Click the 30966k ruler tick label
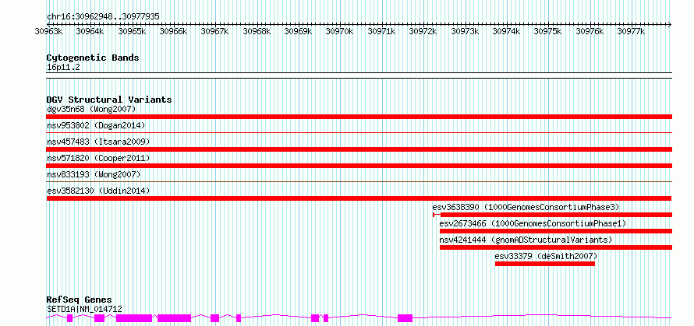The height and width of the screenshot is (326, 694). coord(173,31)
